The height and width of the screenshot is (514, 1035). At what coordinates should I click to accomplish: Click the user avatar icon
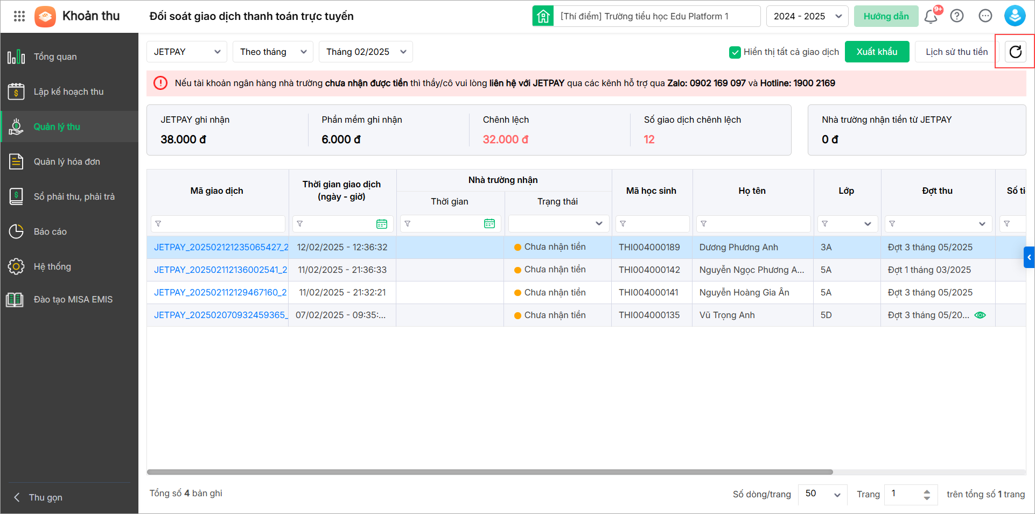(1014, 16)
